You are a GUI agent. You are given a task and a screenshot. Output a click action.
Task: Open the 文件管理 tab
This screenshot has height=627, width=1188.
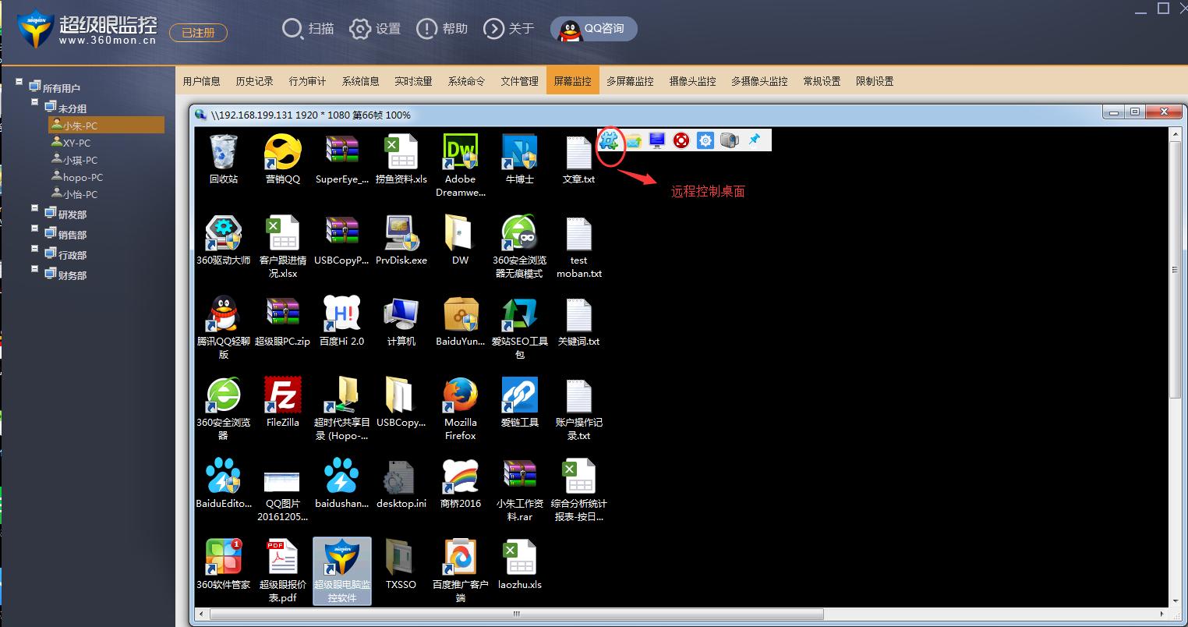(x=519, y=81)
